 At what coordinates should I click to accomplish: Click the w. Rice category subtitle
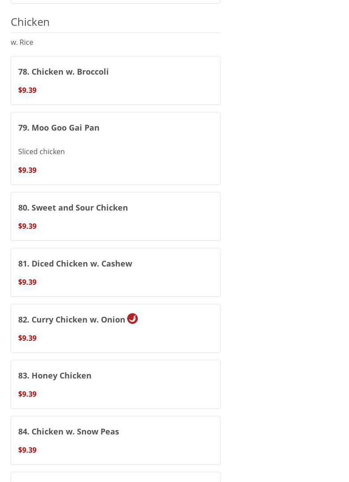[22, 42]
